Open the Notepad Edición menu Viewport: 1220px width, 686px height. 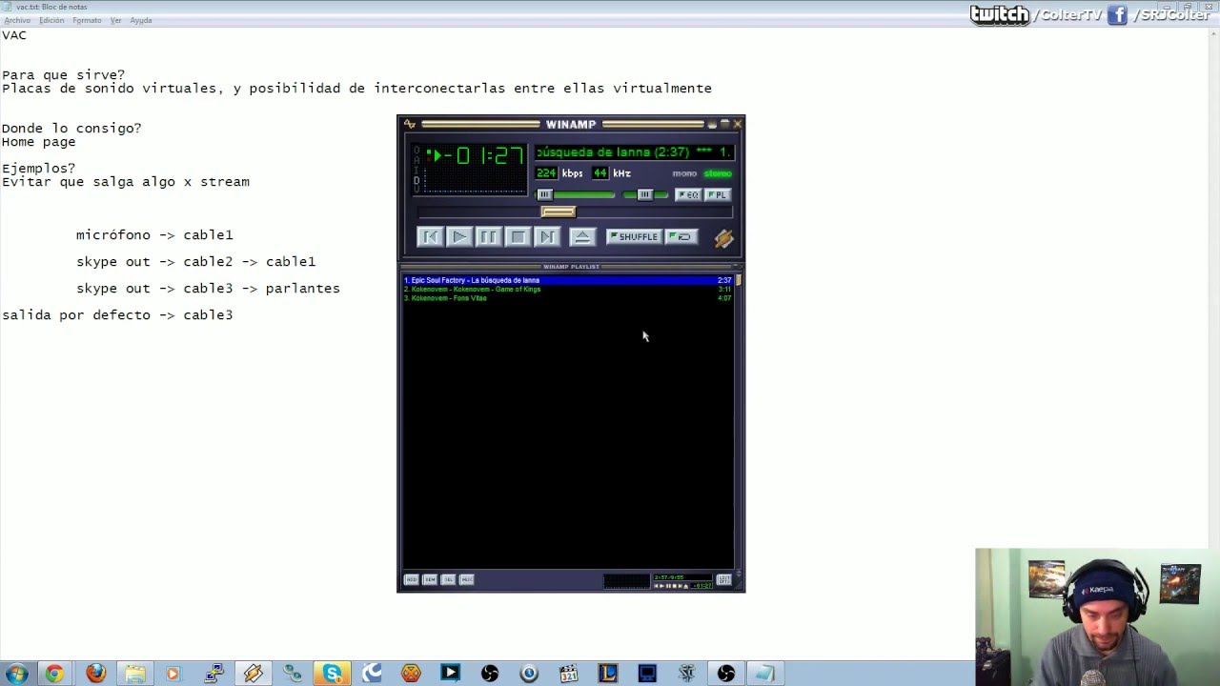pos(51,20)
